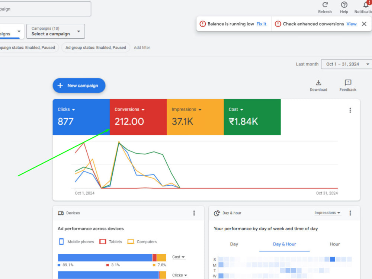Open Day & hour Impressions dropdown

pos(327,213)
